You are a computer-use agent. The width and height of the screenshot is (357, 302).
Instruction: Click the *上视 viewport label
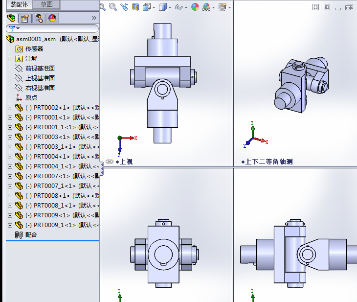[x=124, y=162]
